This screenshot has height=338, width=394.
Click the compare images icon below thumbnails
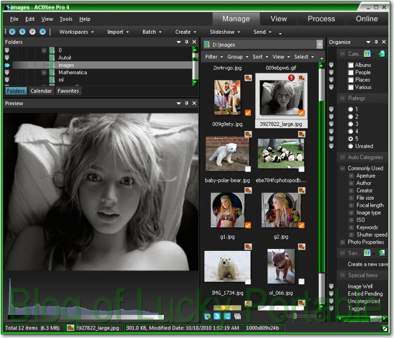coord(238,316)
